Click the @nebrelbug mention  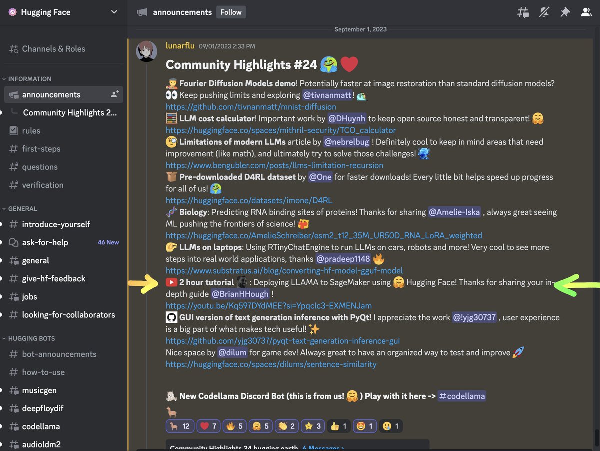click(x=346, y=142)
